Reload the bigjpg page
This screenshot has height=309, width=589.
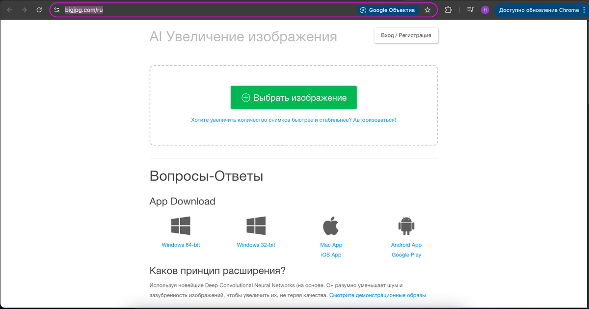coord(39,9)
